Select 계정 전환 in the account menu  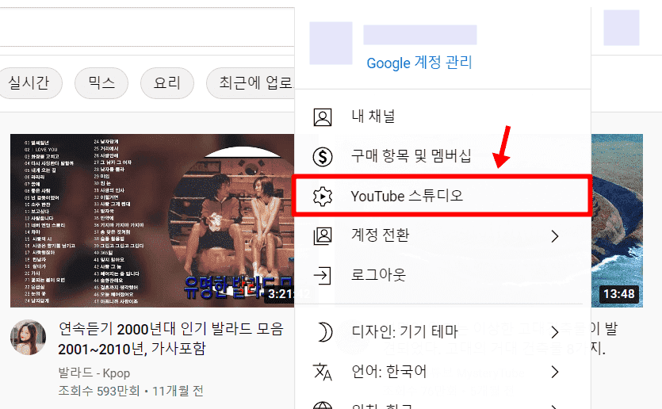442,235
